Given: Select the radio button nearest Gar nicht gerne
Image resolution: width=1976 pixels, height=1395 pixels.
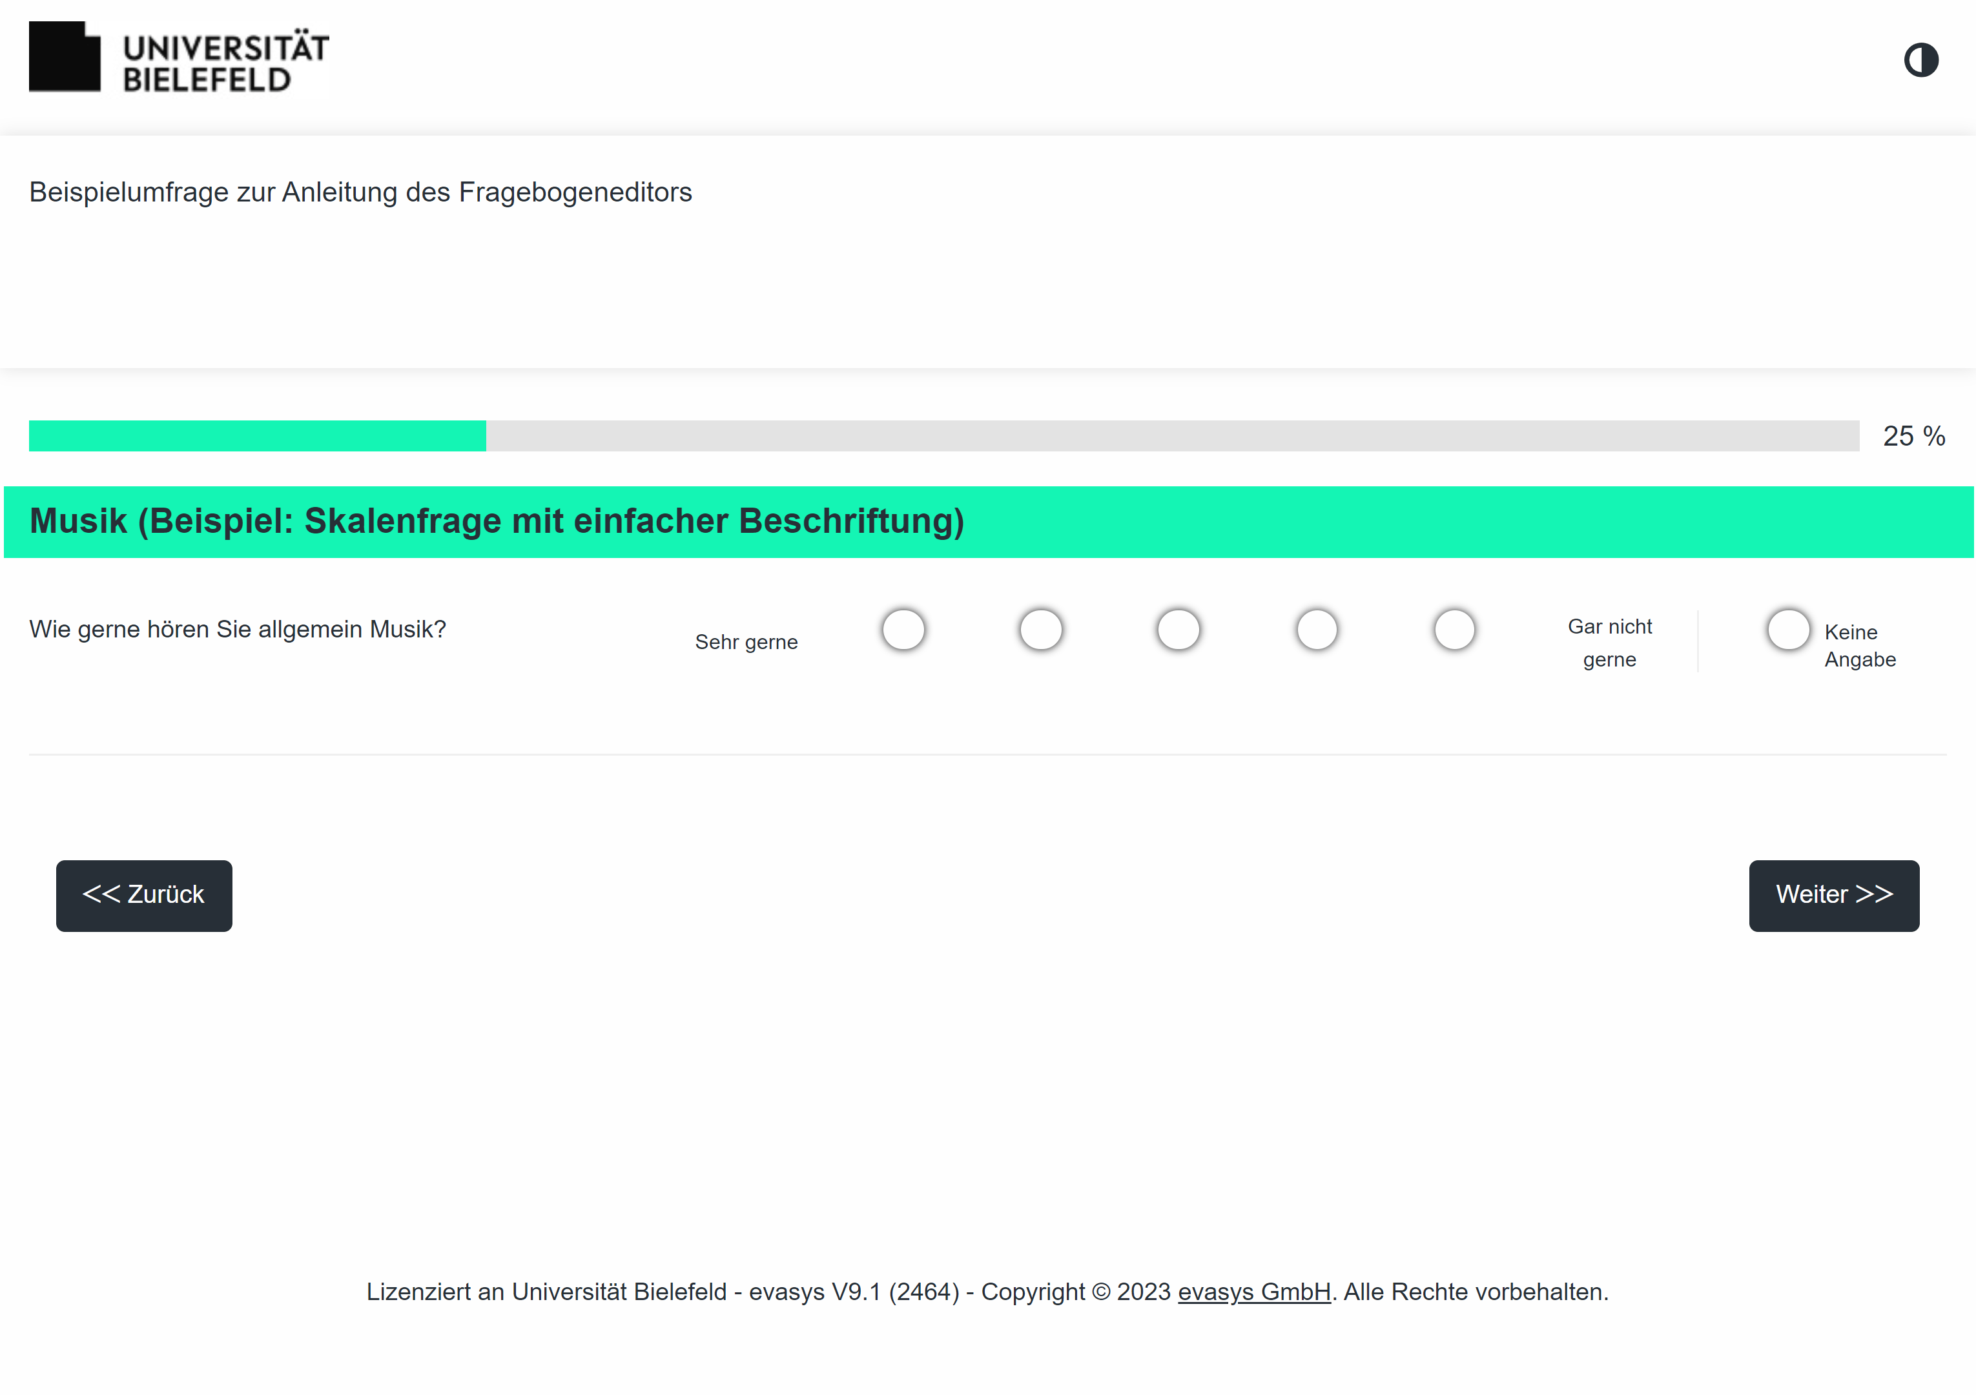Looking at the screenshot, I should pyautogui.click(x=1454, y=629).
